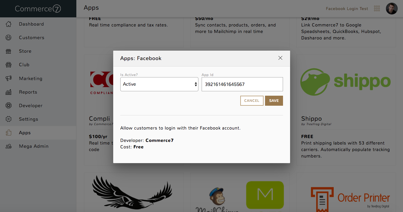This screenshot has width=403, height=212.
Task: Click the Settings gear icon
Action: pos(9,119)
